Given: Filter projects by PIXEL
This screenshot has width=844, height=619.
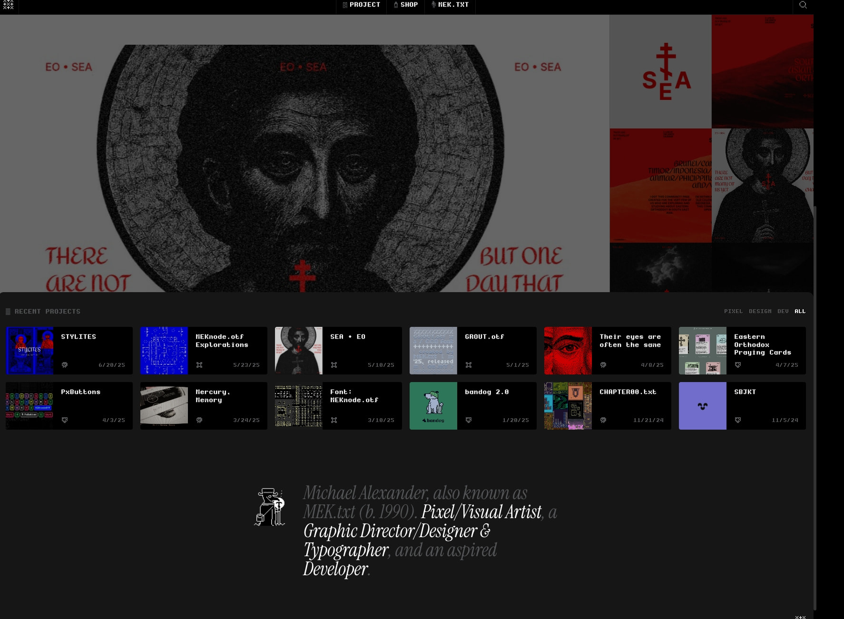Looking at the screenshot, I should [733, 311].
